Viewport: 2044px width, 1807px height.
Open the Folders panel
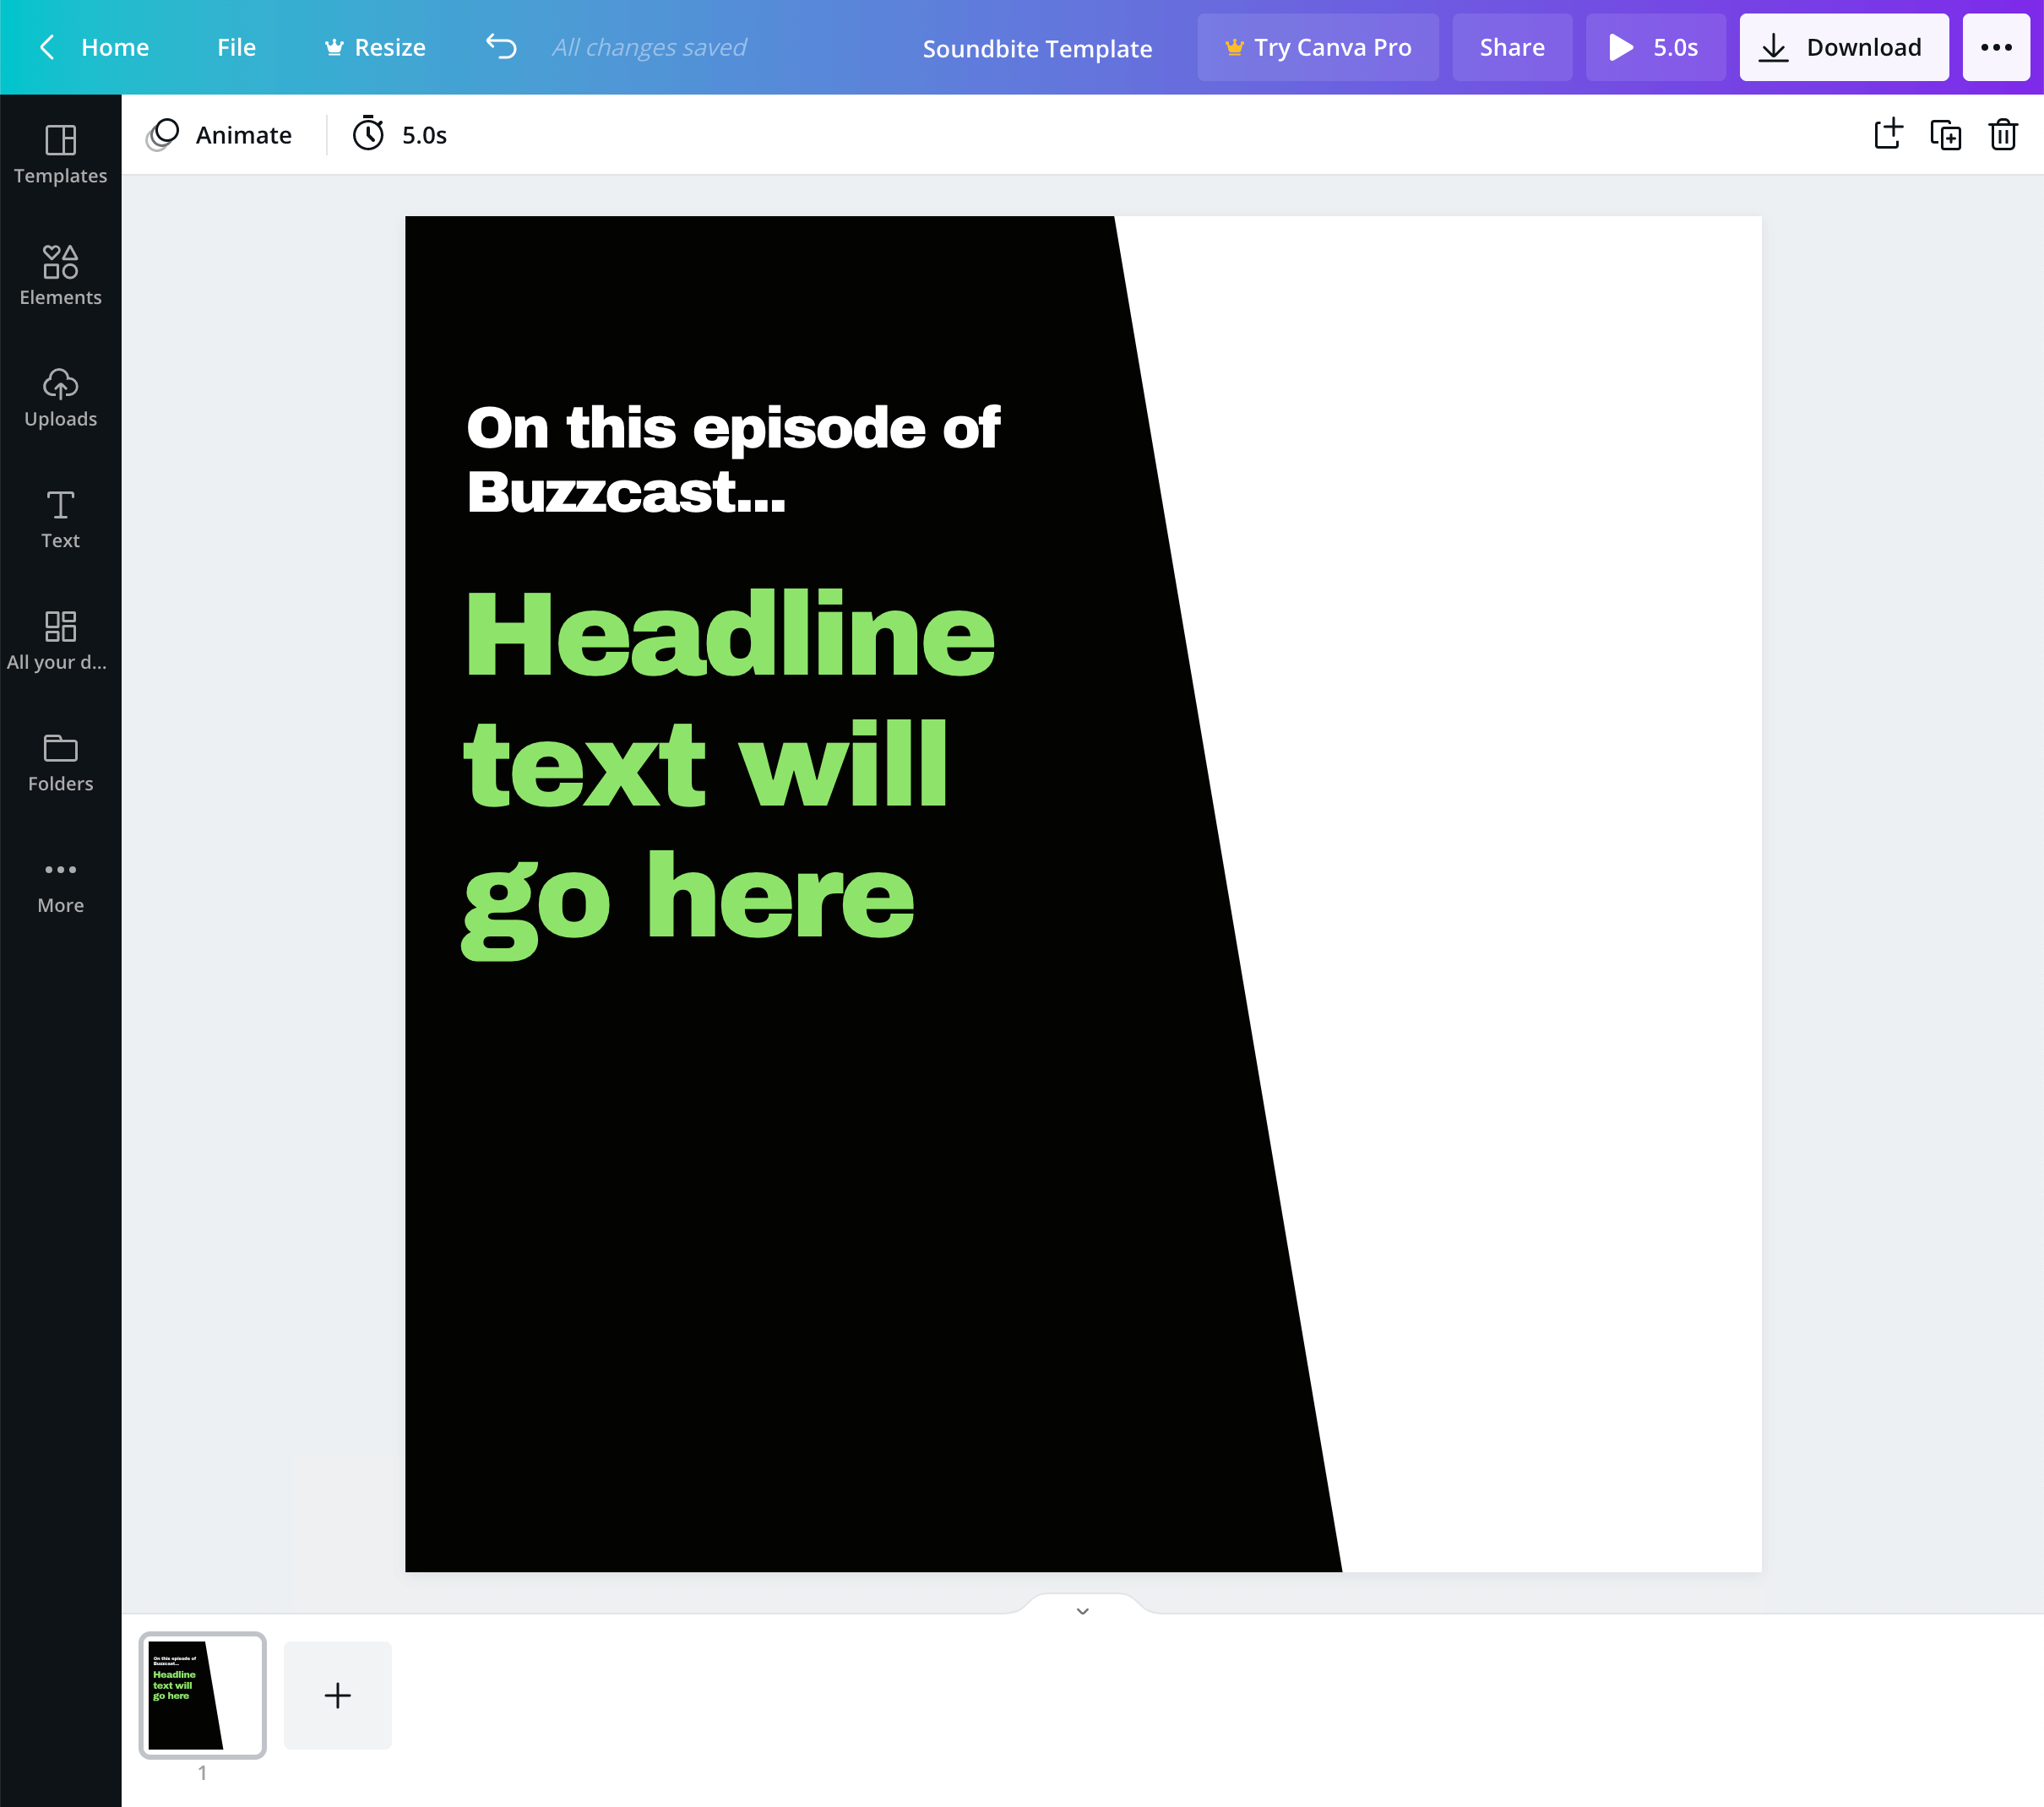click(60, 762)
